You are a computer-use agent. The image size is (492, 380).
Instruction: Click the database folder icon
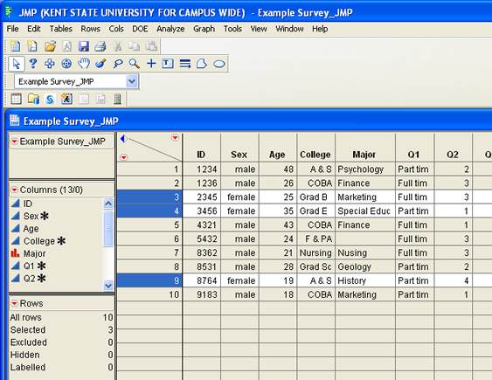click(33, 99)
